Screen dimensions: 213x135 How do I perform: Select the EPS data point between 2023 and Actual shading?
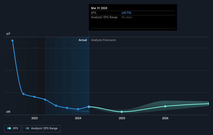point(45,100)
